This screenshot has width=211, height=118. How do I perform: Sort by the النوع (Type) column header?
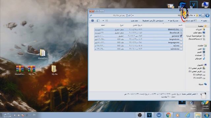click(122, 25)
